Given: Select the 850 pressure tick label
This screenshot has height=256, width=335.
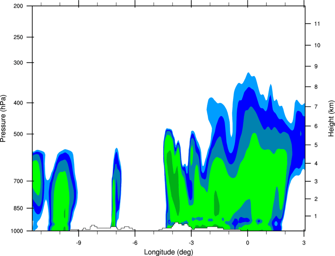Looking at the screenshot, I should (x=18, y=208).
